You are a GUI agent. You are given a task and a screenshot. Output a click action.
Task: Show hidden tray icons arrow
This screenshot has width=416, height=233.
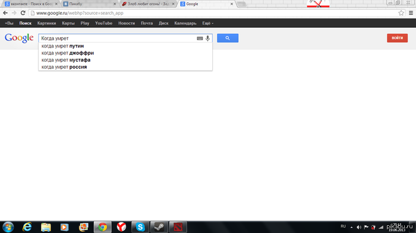[352, 227]
